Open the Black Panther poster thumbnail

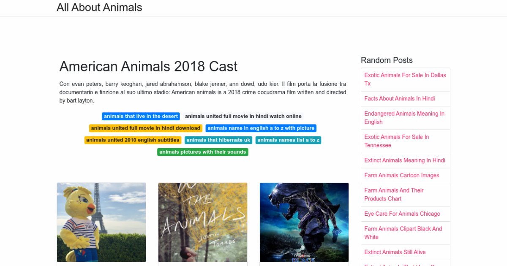tap(304, 222)
